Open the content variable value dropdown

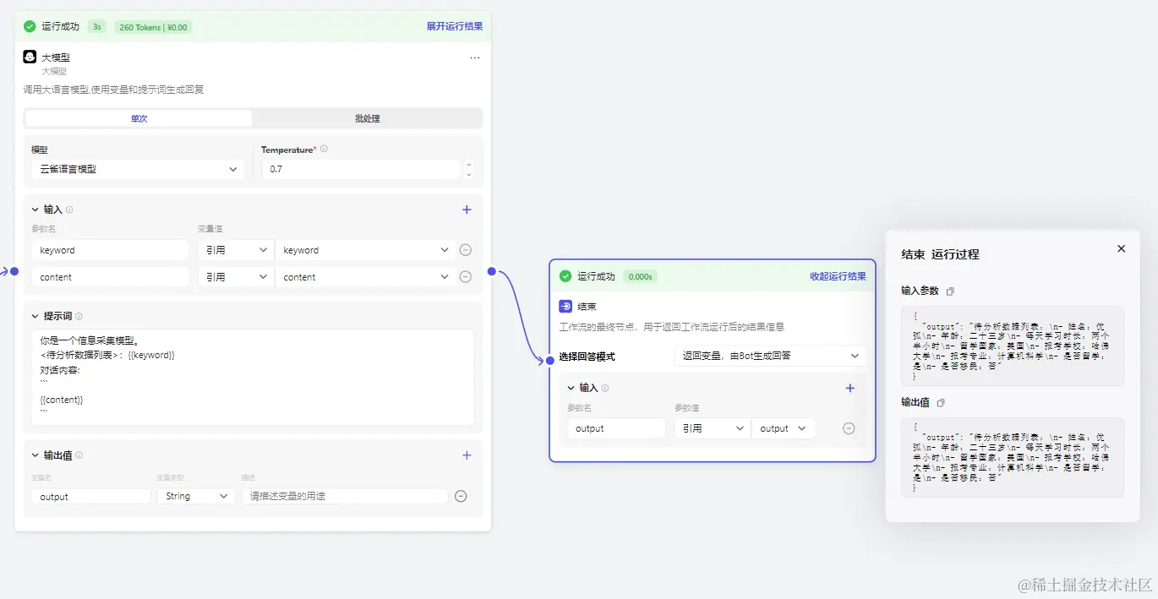pos(365,277)
